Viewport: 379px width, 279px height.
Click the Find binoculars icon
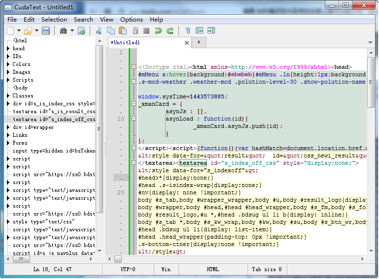click(63, 31)
